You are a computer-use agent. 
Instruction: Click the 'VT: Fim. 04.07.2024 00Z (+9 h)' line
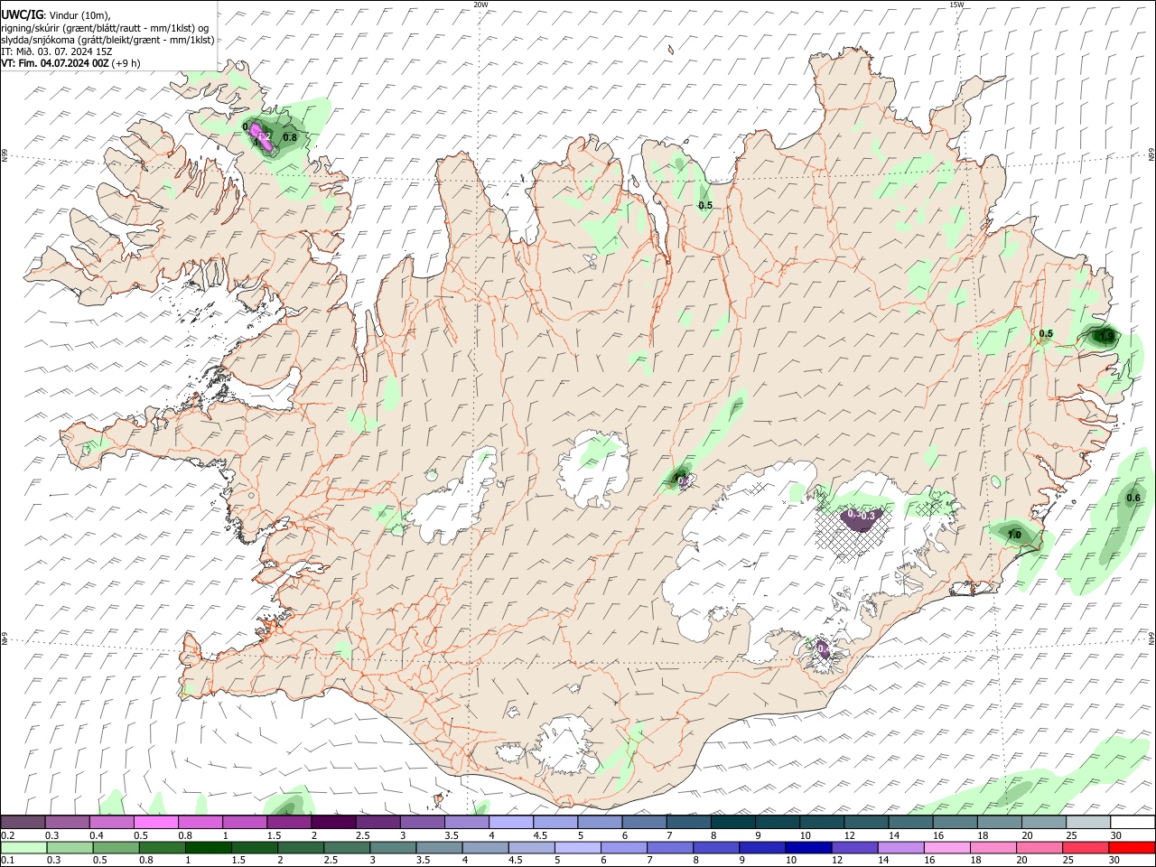click(x=70, y=63)
